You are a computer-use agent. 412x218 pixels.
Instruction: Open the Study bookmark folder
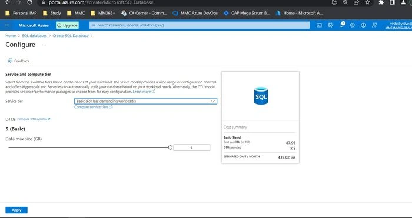pos(52,13)
